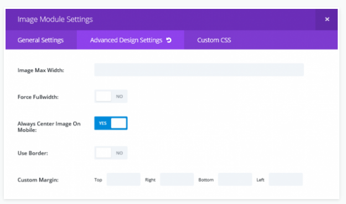This screenshot has height=204, width=346.
Task: Enable the Use Border toggle
Action: point(111,153)
